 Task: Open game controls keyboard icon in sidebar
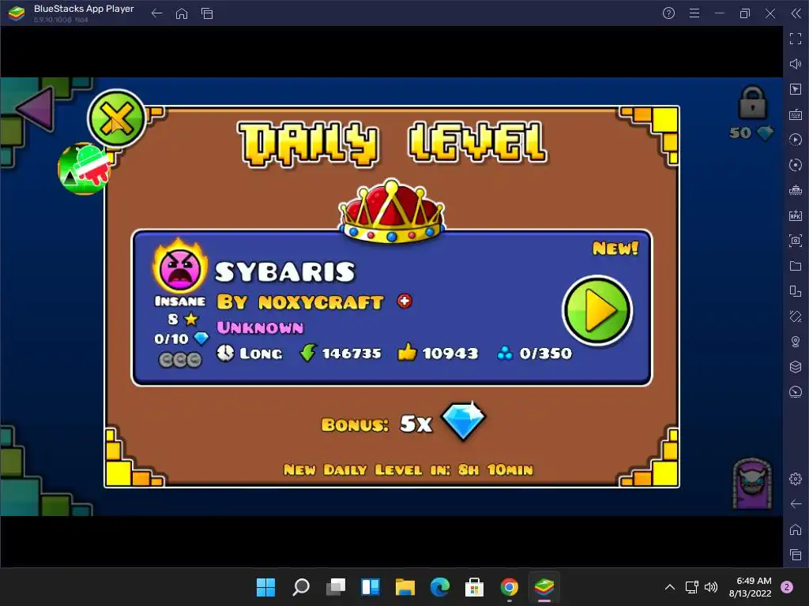pyautogui.click(x=796, y=114)
